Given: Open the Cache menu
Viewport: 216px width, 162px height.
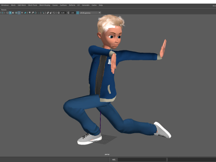Looking at the screenshot, I should click(x=94, y=5).
